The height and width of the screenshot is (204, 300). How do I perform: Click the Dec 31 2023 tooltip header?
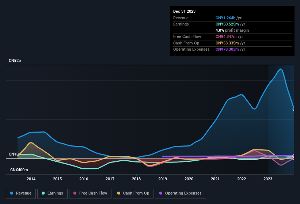pos(184,11)
